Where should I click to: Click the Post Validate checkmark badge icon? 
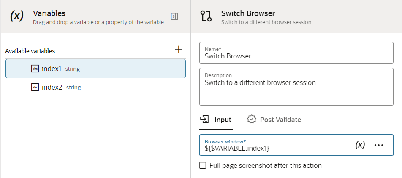[252, 120]
